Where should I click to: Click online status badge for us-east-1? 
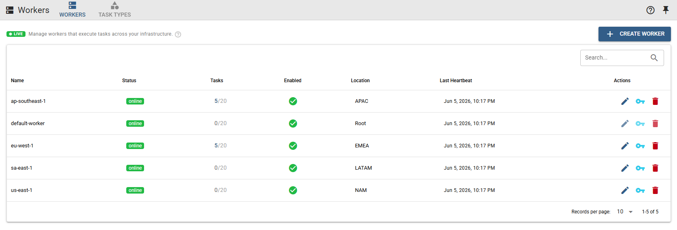pos(135,190)
